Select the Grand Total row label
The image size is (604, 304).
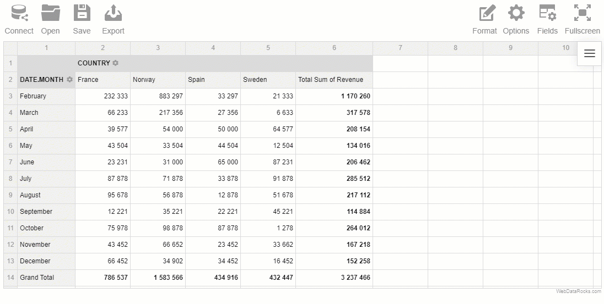pos(46,278)
